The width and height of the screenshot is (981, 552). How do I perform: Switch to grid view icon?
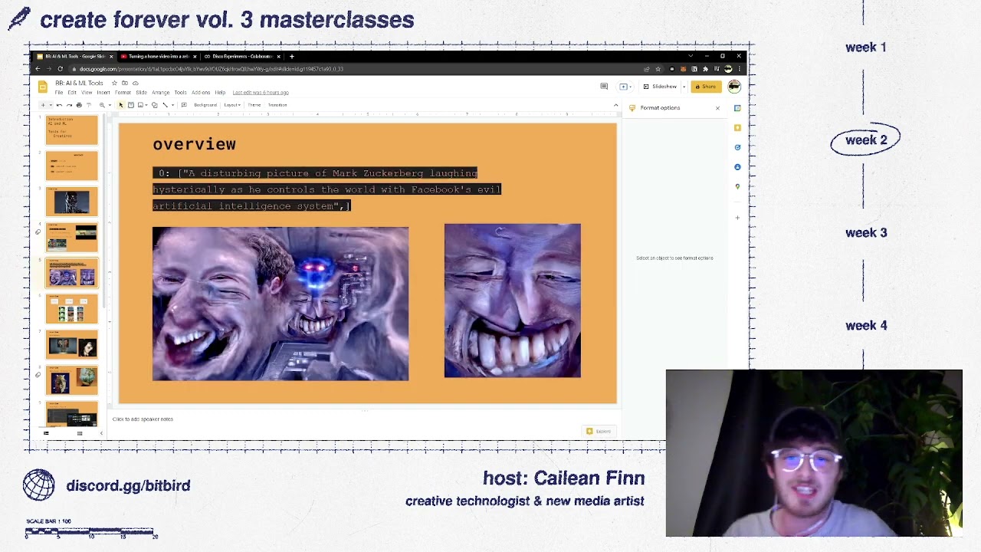(79, 433)
